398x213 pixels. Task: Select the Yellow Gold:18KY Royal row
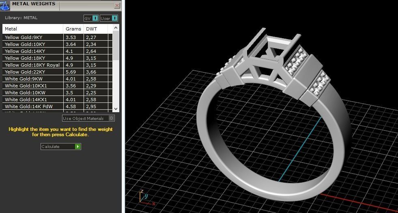57,65
